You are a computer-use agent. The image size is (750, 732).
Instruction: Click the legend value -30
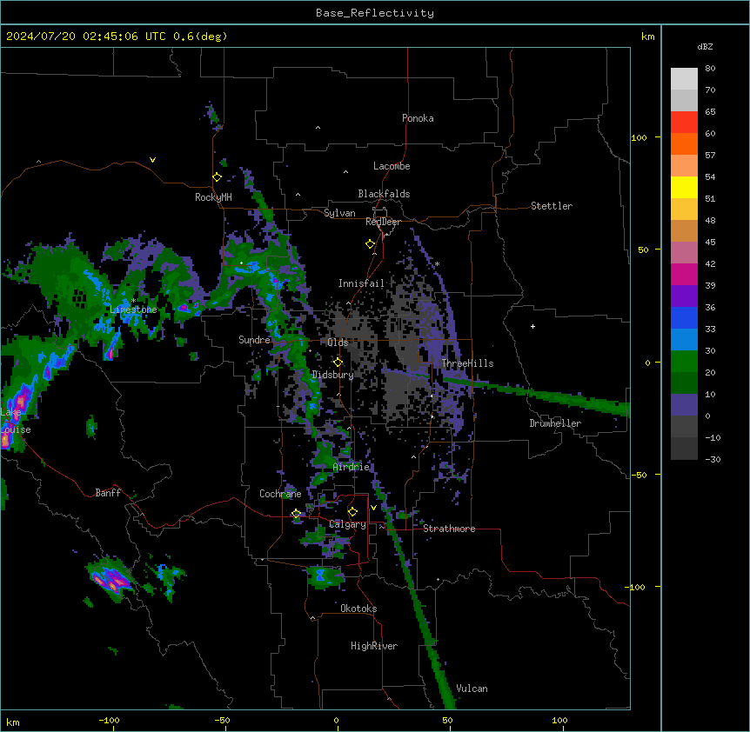(x=713, y=459)
